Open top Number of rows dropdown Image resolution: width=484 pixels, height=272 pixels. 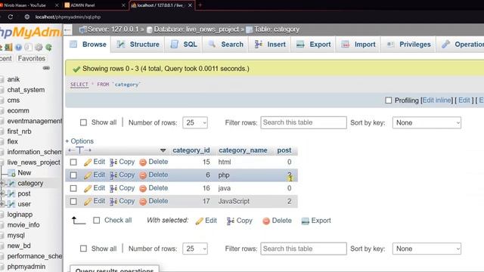[x=195, y=122]
